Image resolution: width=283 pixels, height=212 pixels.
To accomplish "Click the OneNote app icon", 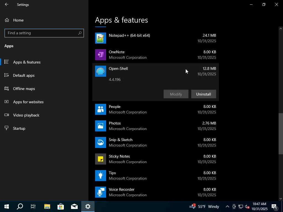I will (101, 55).
